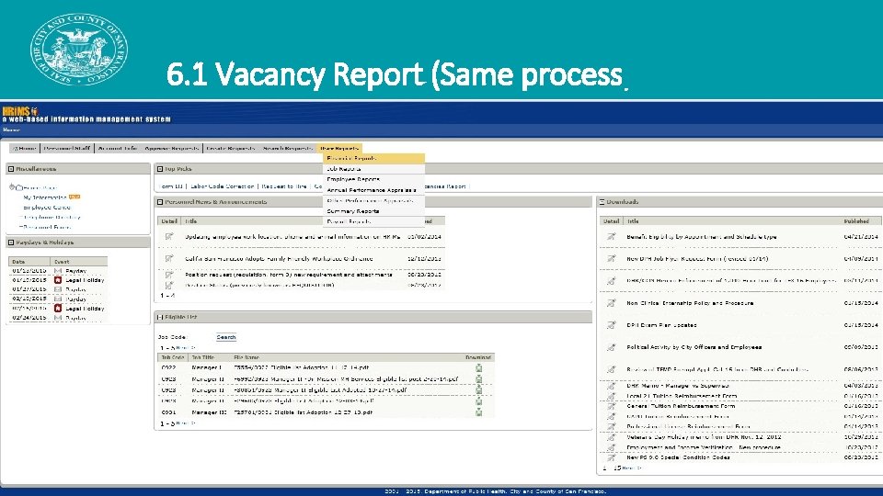The height and width of the screenshot is (496, 883).
Task: Select the 'DPH Exam Plan Updated' download title
Action: pos(661,325)
